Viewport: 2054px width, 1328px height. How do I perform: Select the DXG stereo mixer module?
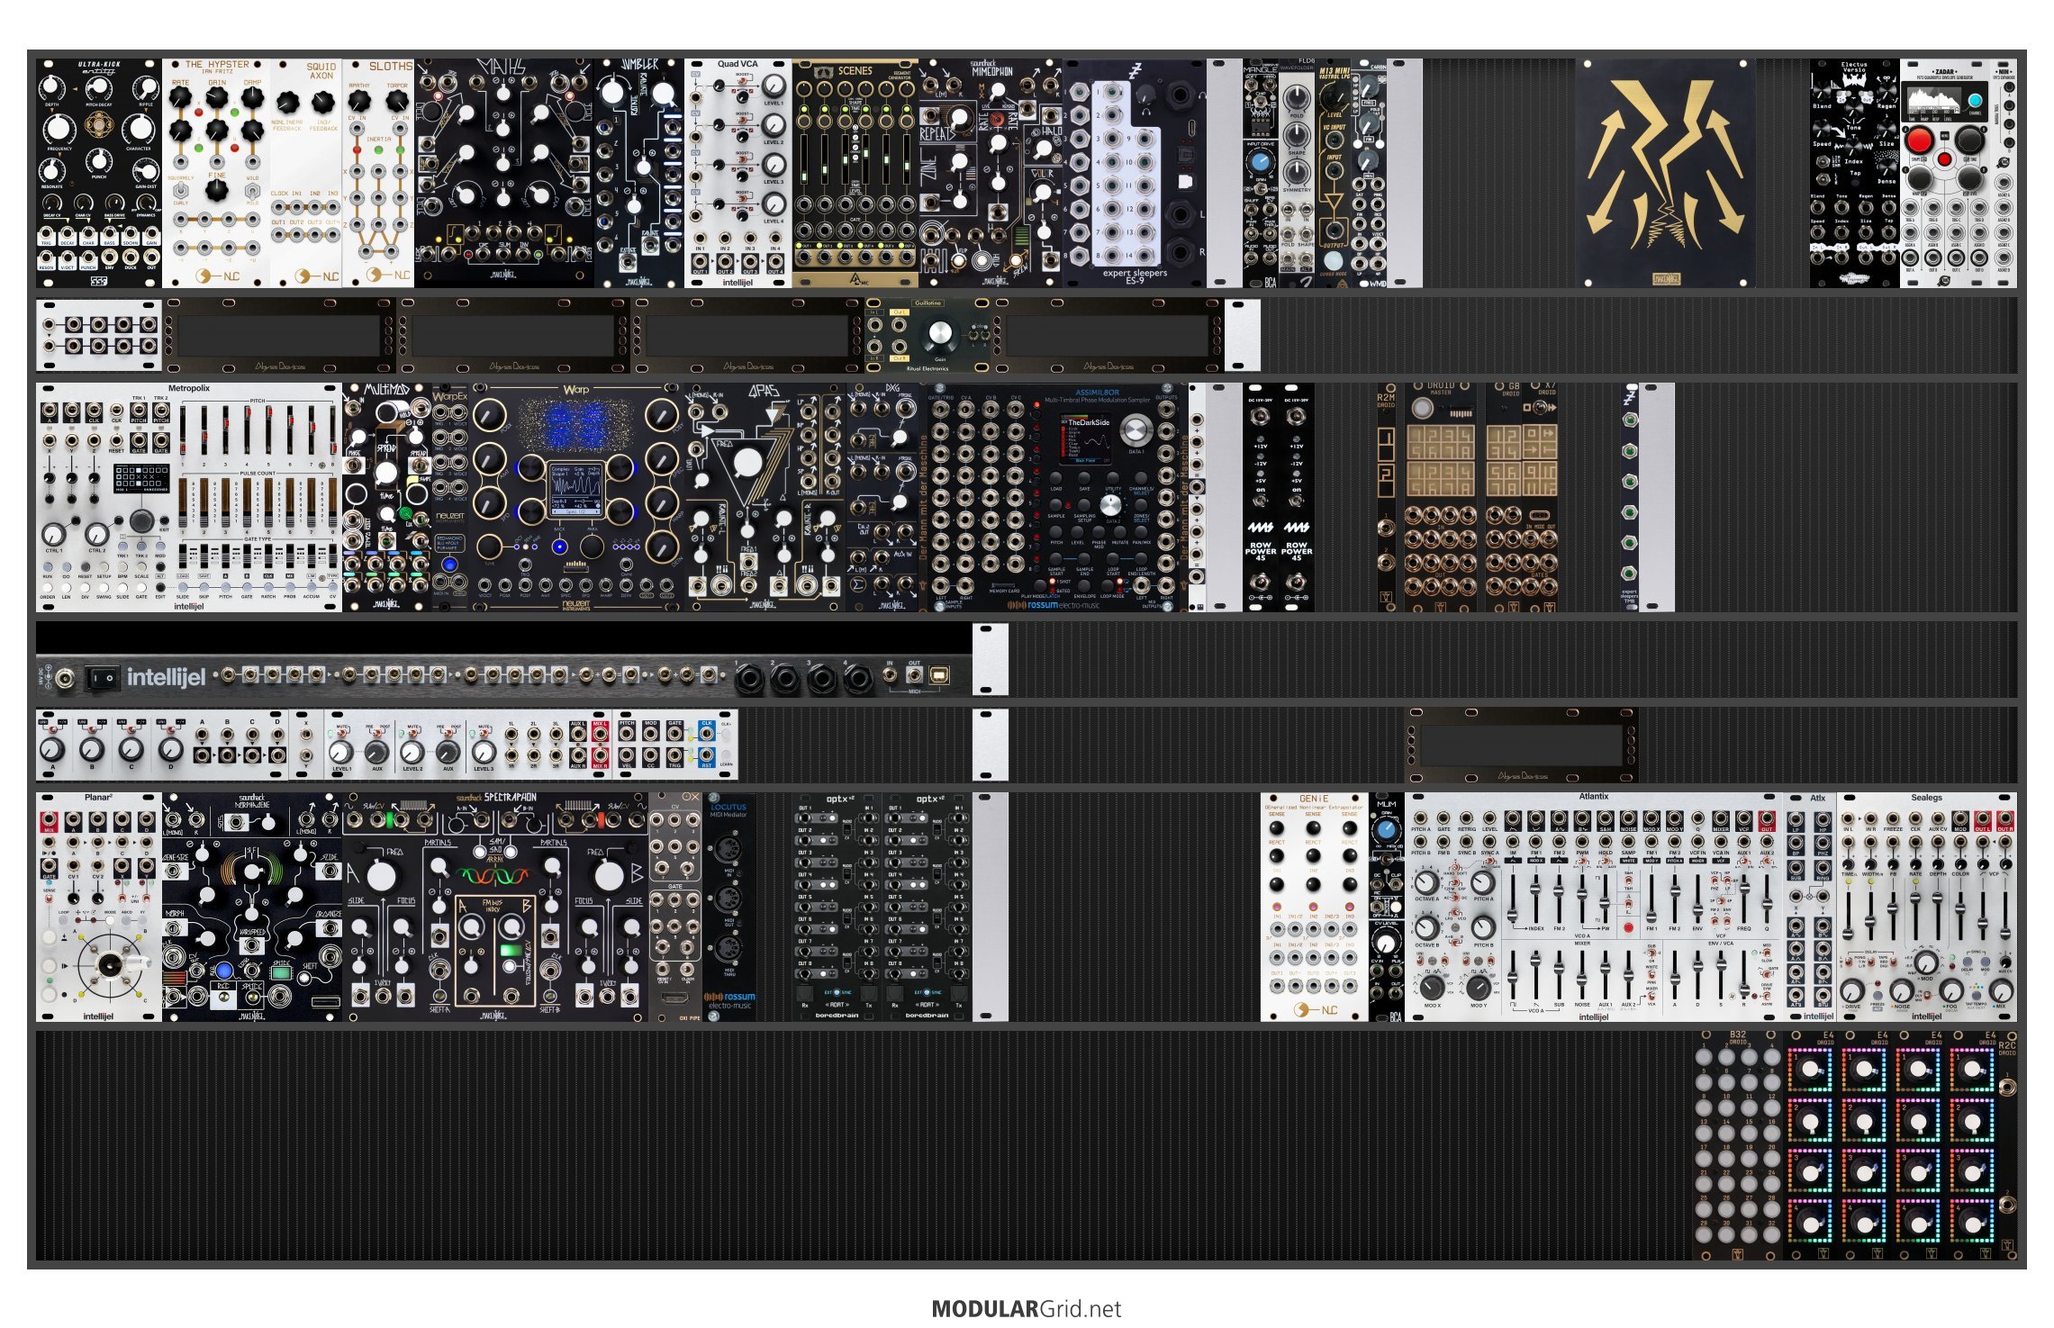pyautogui.click(x=882, y=497)
